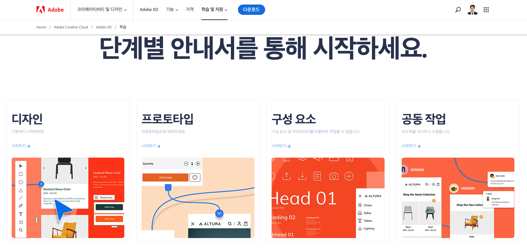
Task: Click the Adobe logo
Action: [50, 10]
